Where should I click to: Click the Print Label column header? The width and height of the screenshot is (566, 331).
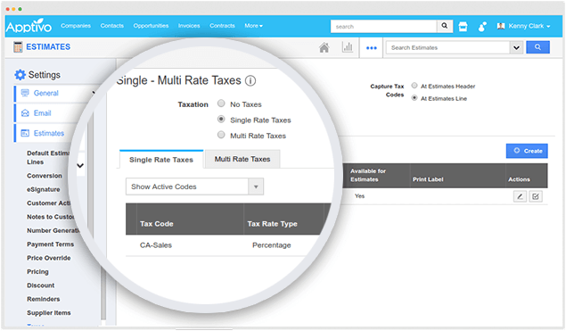coord(428,179)
